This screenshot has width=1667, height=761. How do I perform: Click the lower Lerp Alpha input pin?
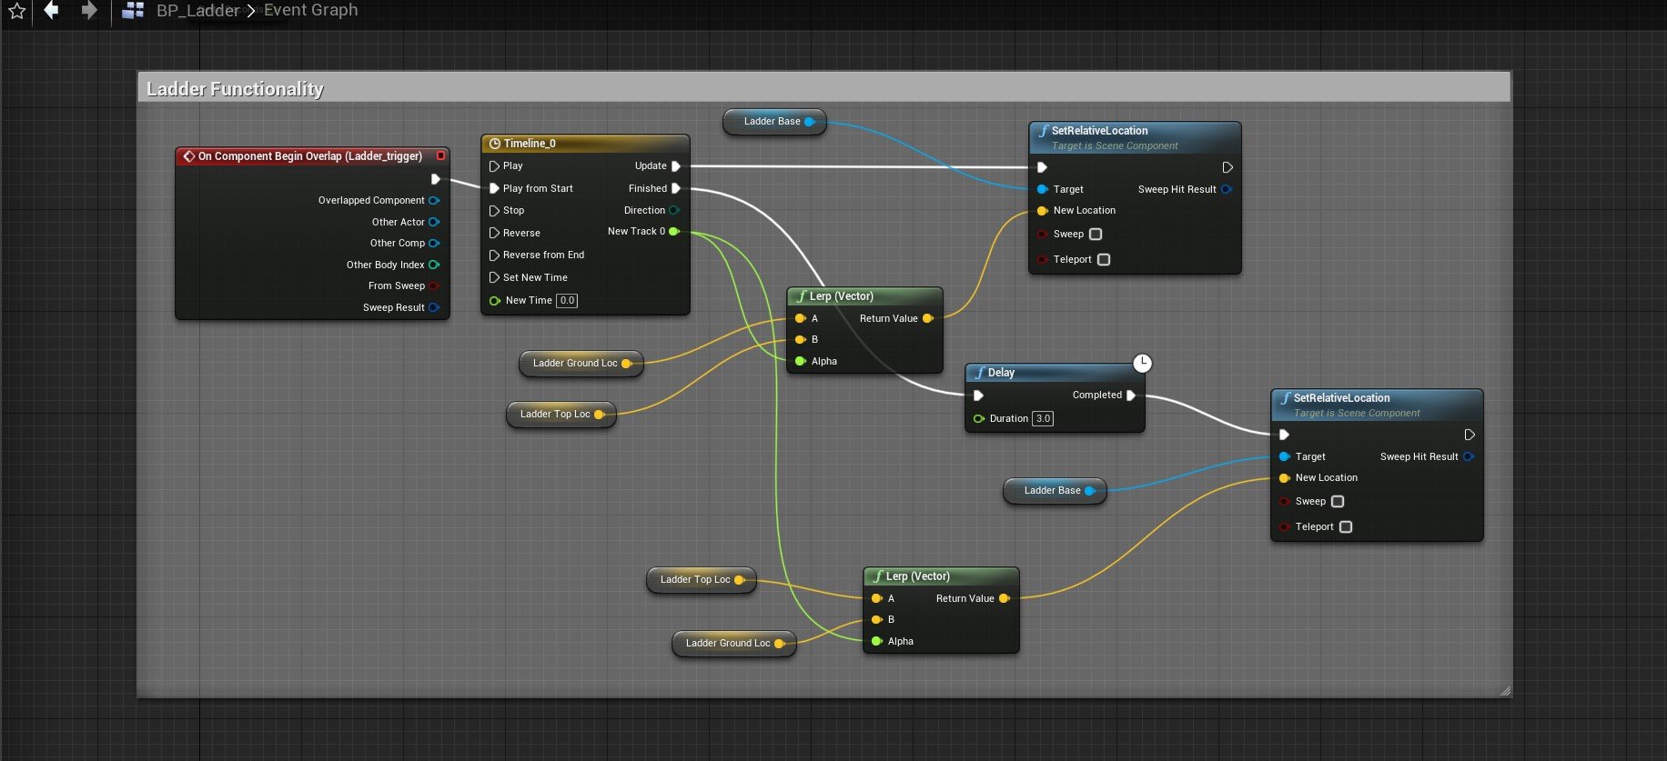877,641
